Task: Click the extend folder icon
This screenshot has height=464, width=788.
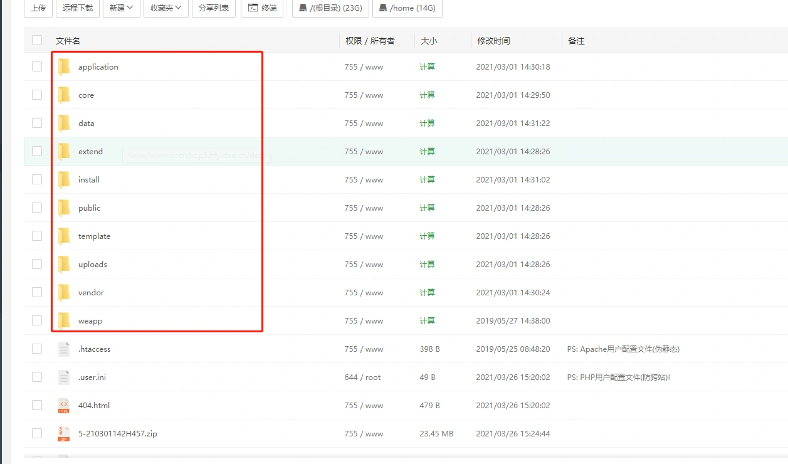Action: [64, 151]
